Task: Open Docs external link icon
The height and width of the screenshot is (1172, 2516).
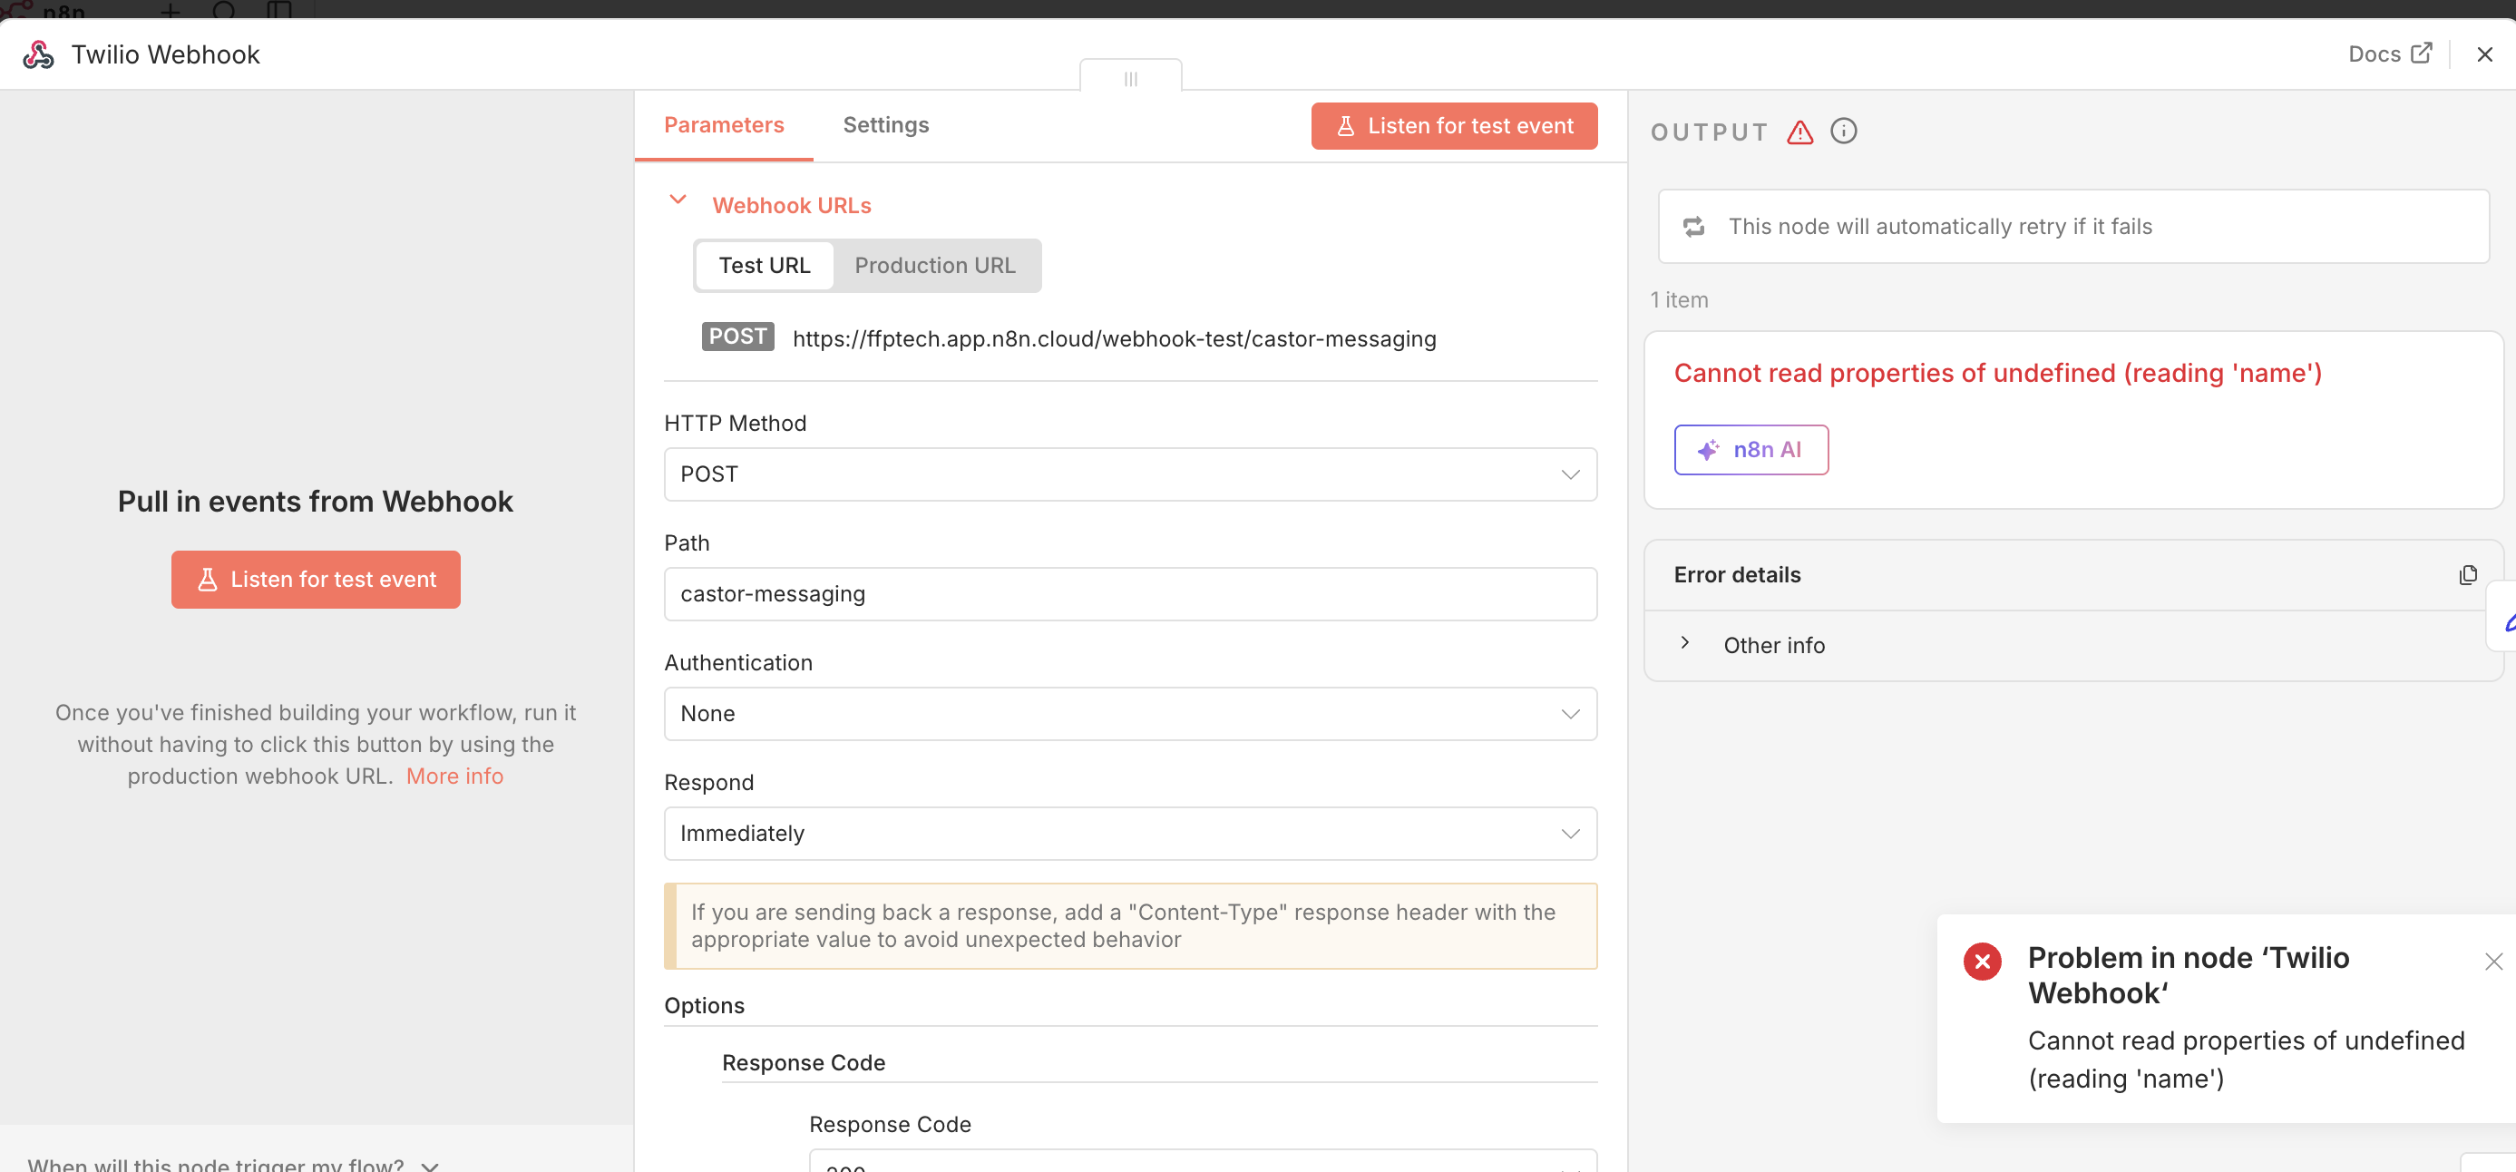Action: [2420, 54]
